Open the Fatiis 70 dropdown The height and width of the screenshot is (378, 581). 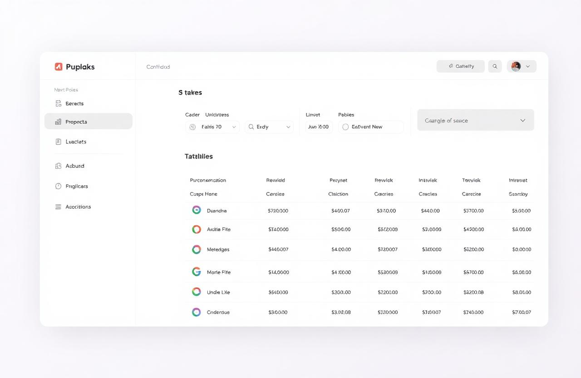[x=212, y=127]
